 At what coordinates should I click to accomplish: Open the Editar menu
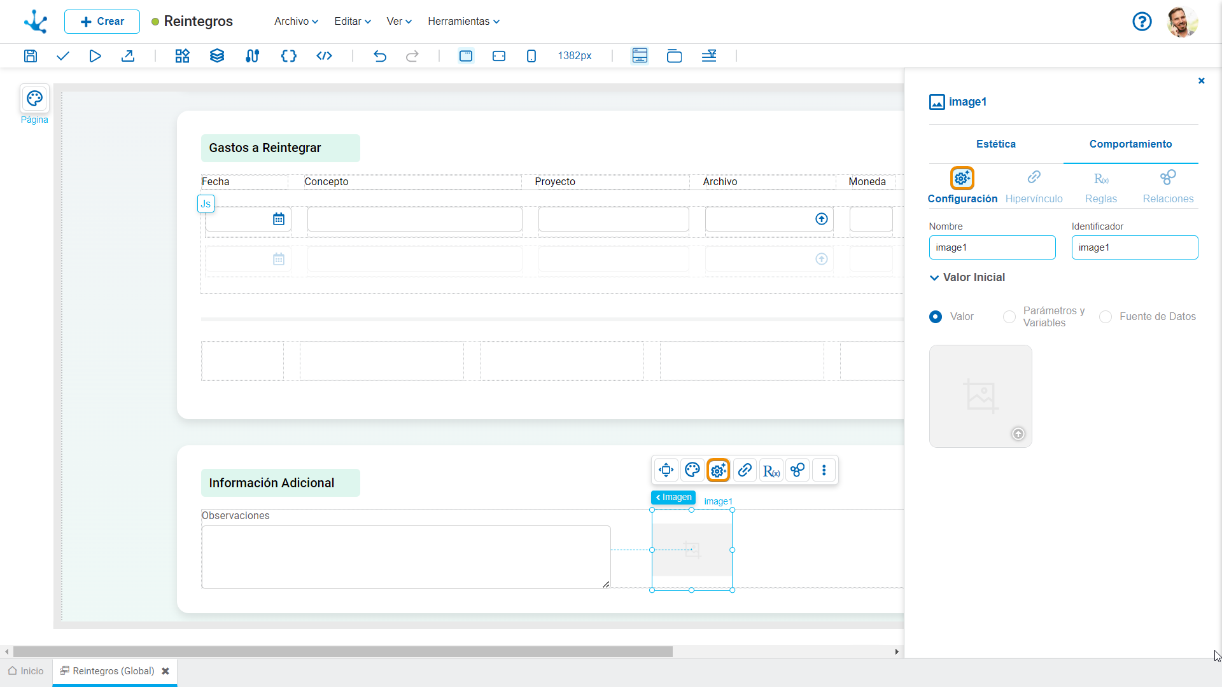[x=353, y=22]
